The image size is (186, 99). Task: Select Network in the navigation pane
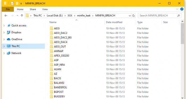click(x=16, y=53)
